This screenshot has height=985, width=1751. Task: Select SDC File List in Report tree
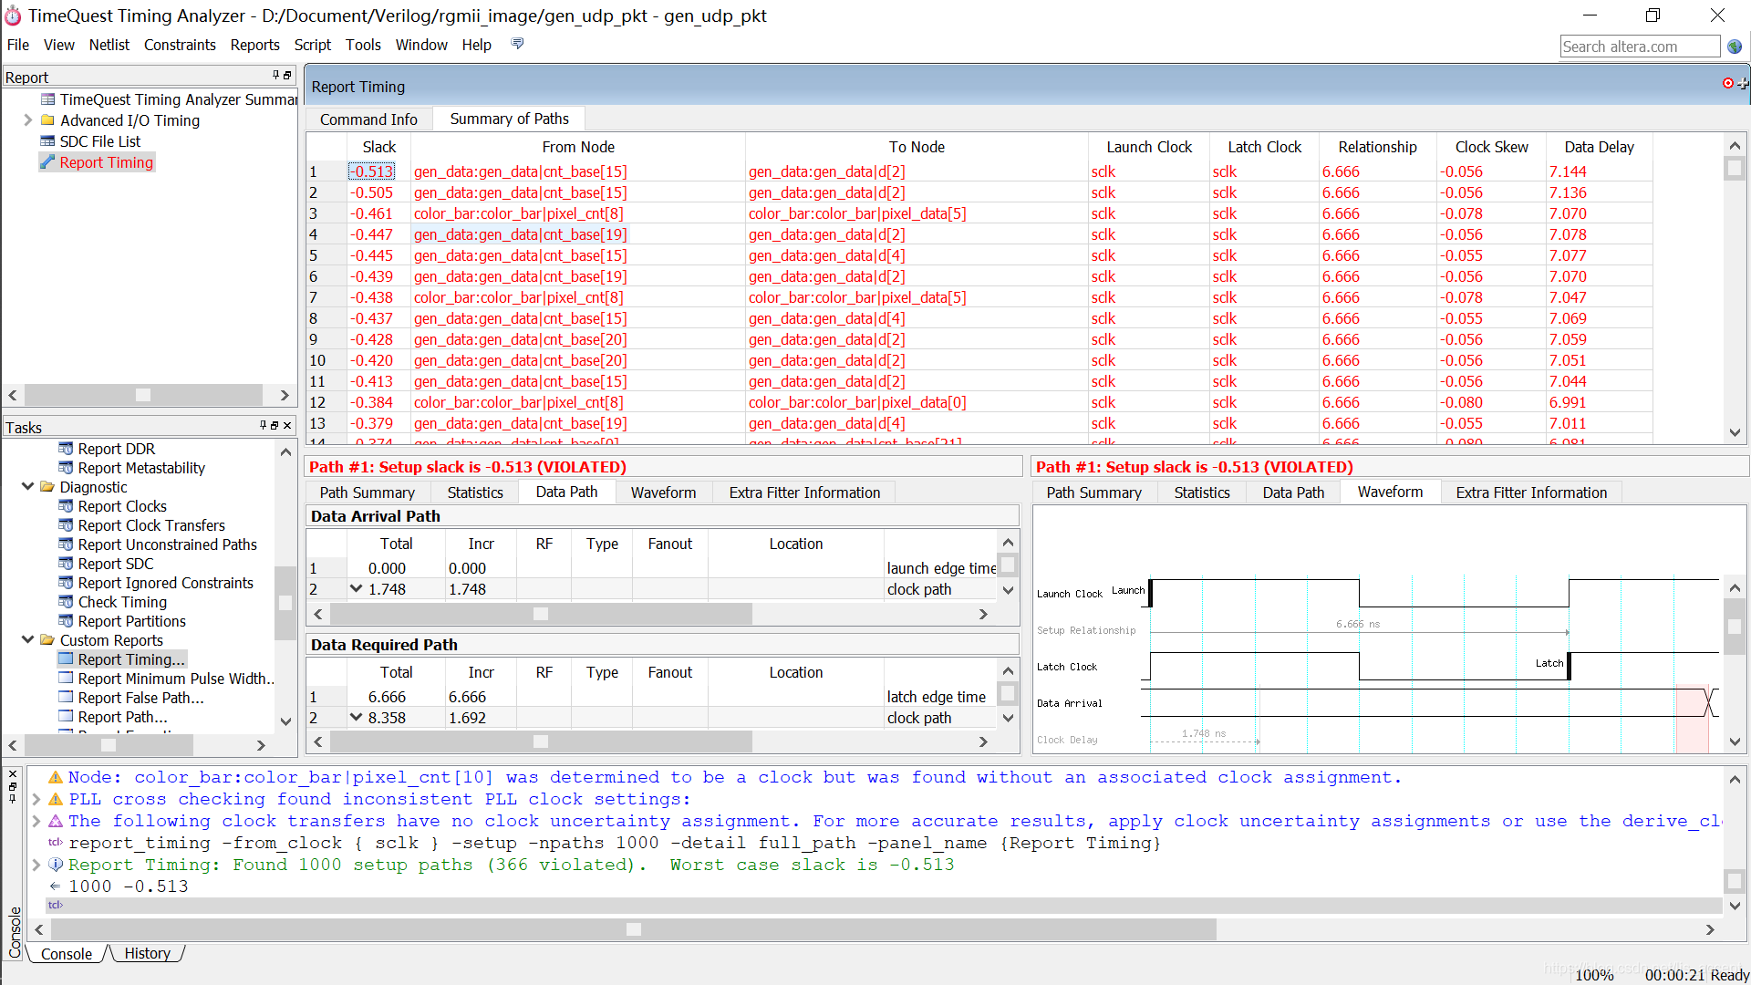pos(100,141)
